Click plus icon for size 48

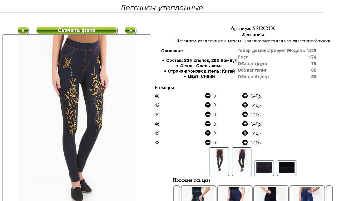[245, 133]
